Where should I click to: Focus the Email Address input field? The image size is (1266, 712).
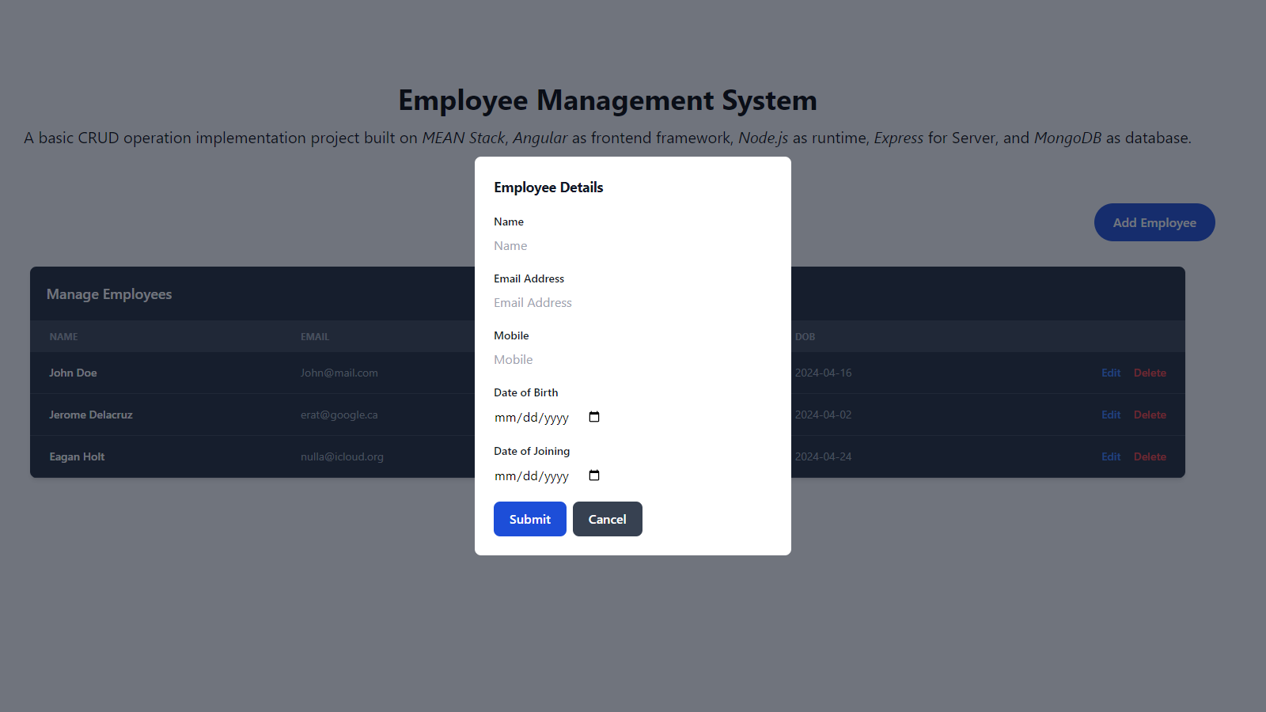pyautogui.click(x=633, y=303)
